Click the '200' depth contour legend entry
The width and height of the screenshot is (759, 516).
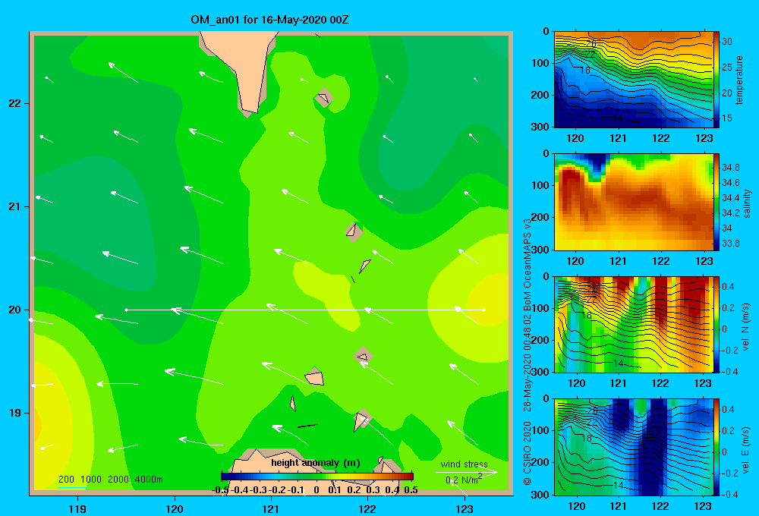(66, 480)
